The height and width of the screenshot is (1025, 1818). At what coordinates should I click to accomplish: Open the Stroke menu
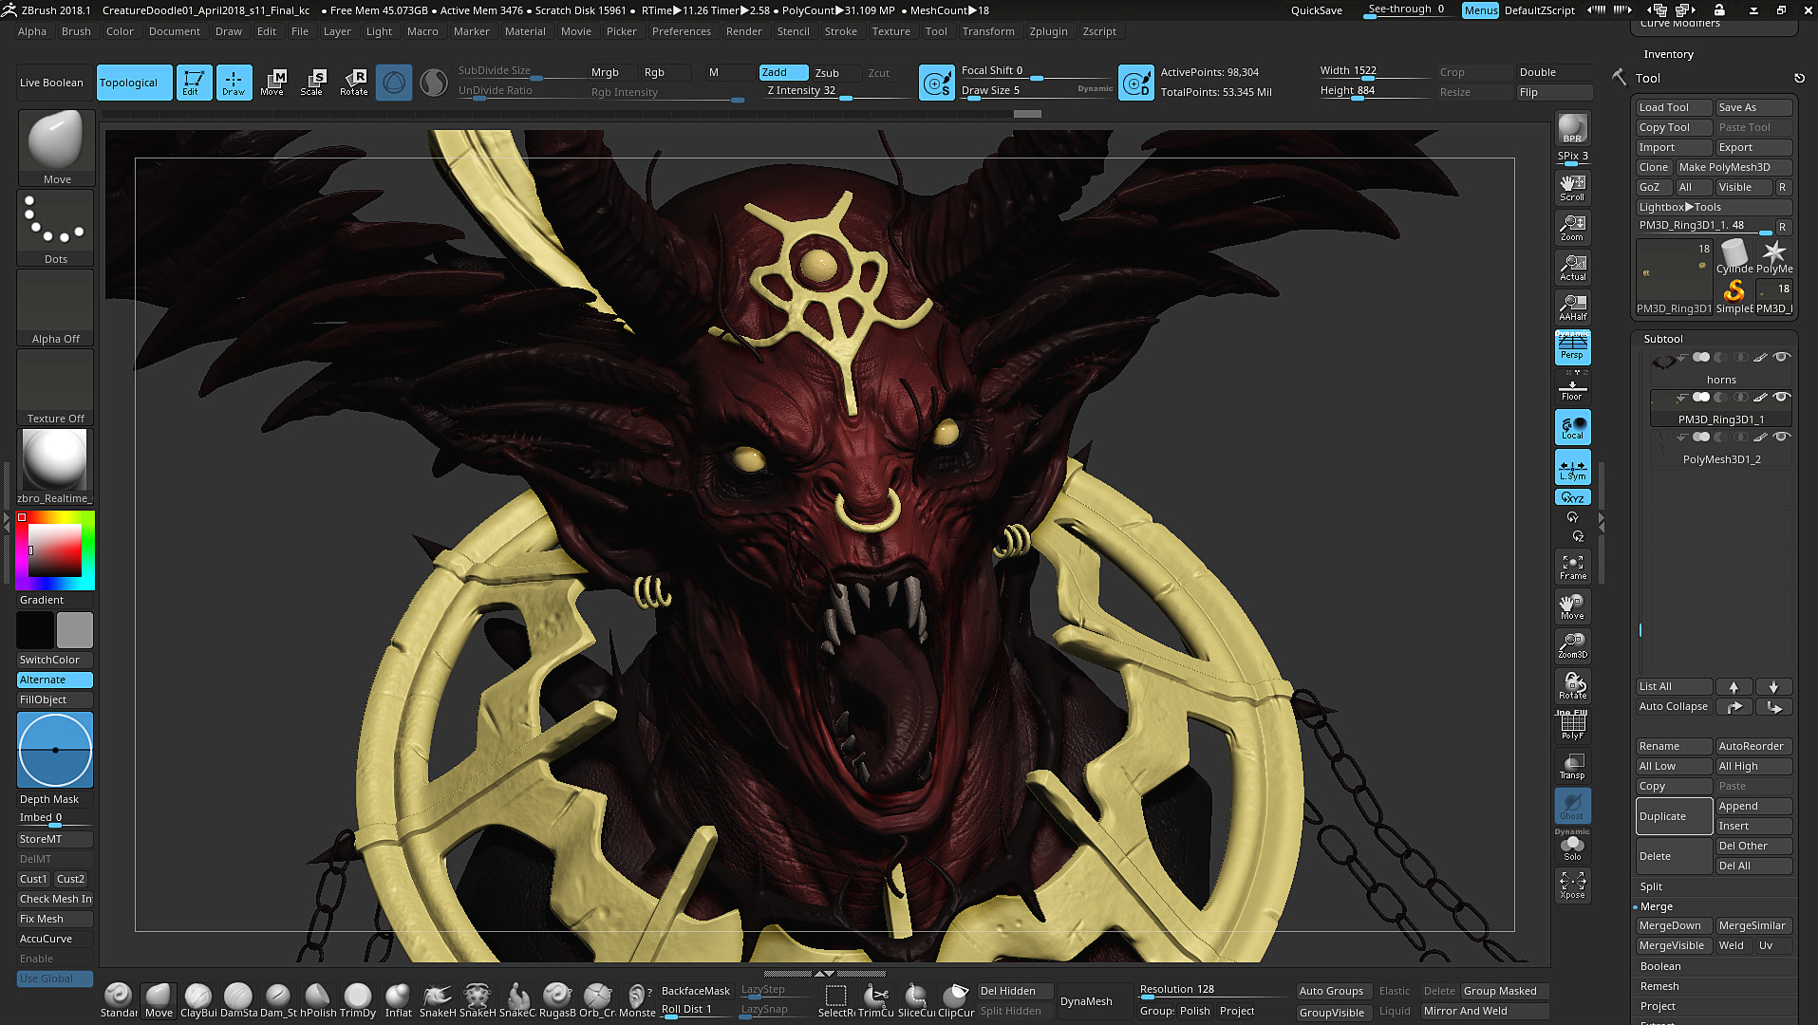coord(840,31)
